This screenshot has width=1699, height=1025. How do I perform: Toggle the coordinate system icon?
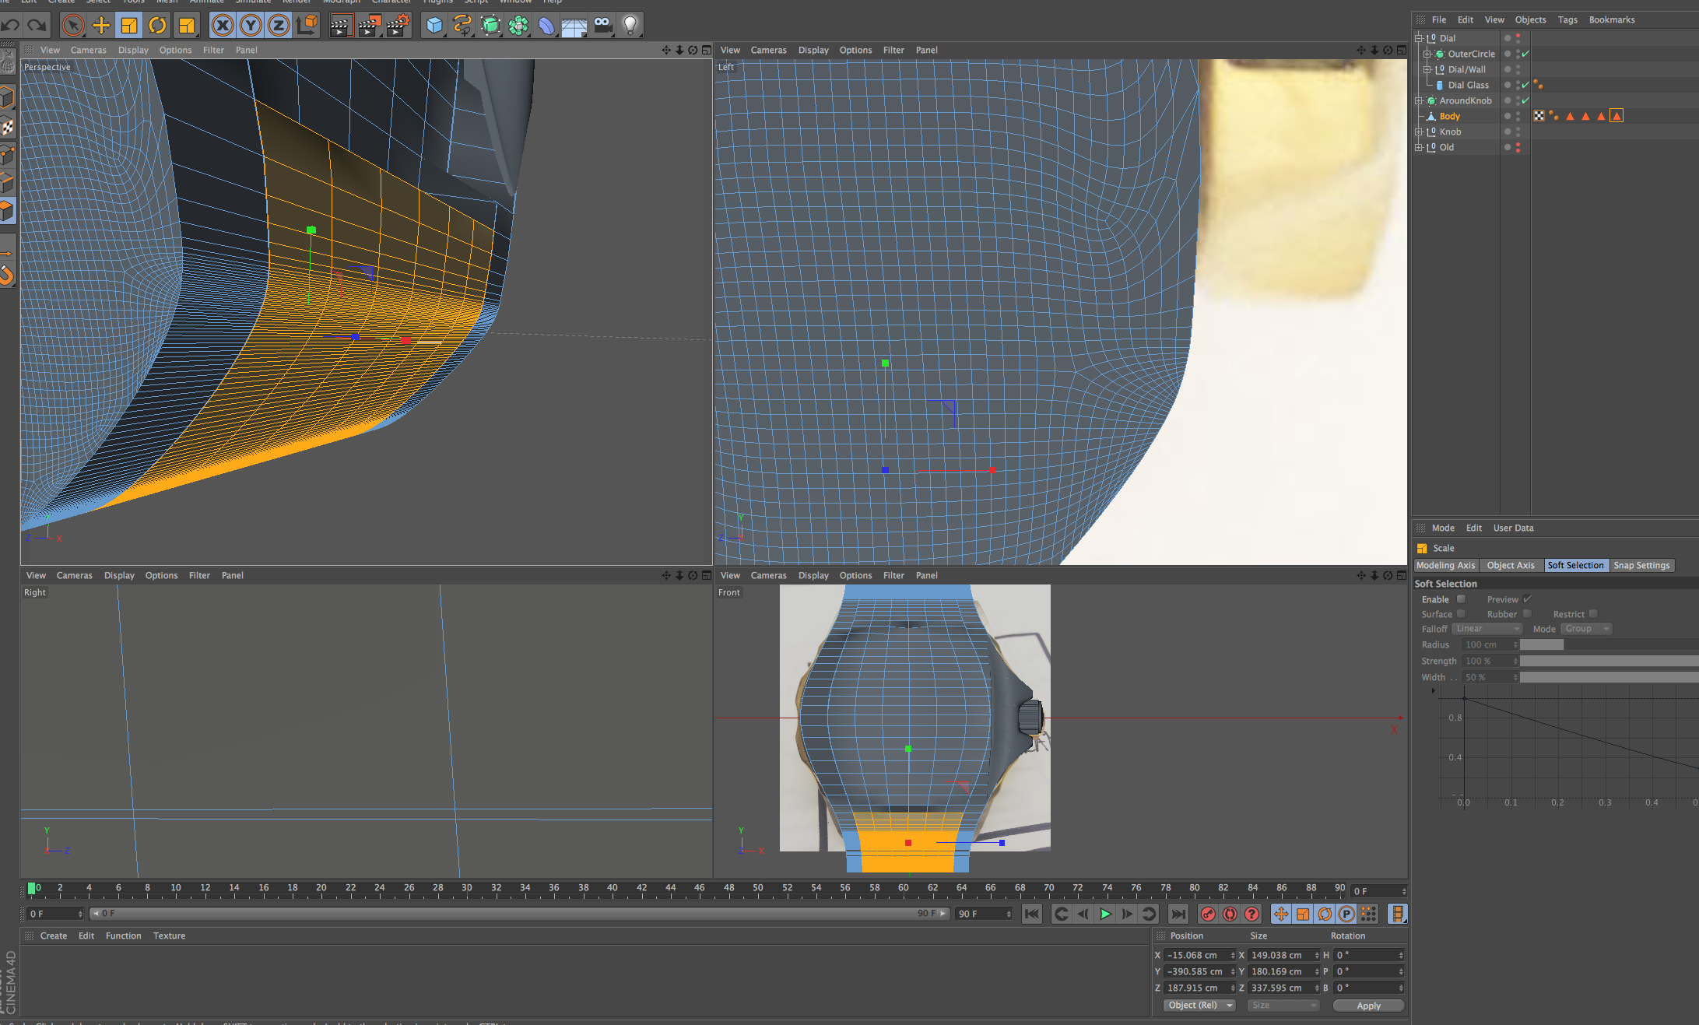(307, 26)
